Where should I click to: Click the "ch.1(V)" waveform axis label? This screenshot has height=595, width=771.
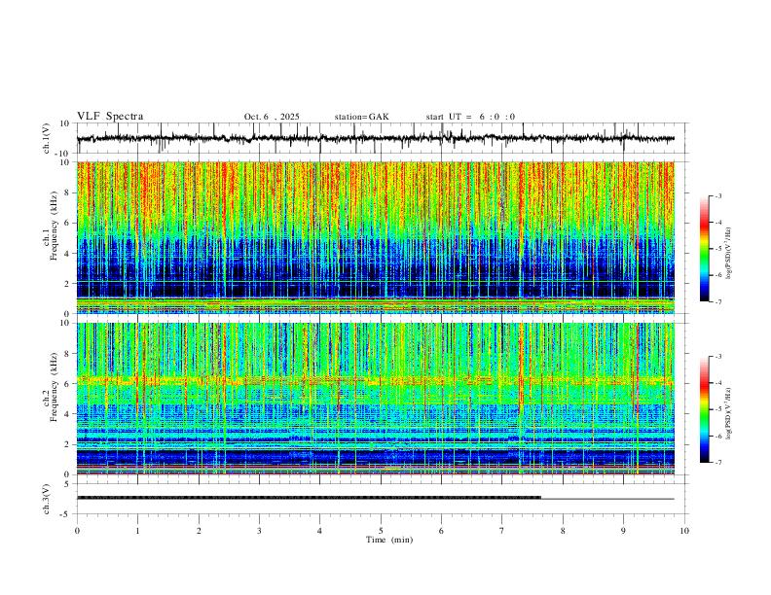pyautogui.click(x=47, y=138)
